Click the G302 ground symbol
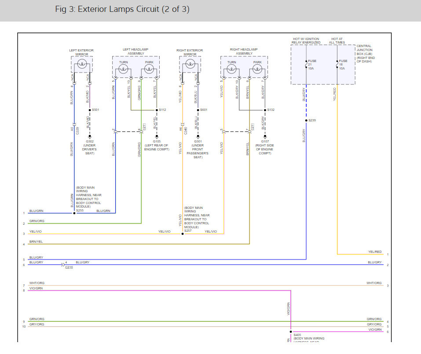Image resolution: width=421 pixels, height=354 pixels. [x=90, y=137]
